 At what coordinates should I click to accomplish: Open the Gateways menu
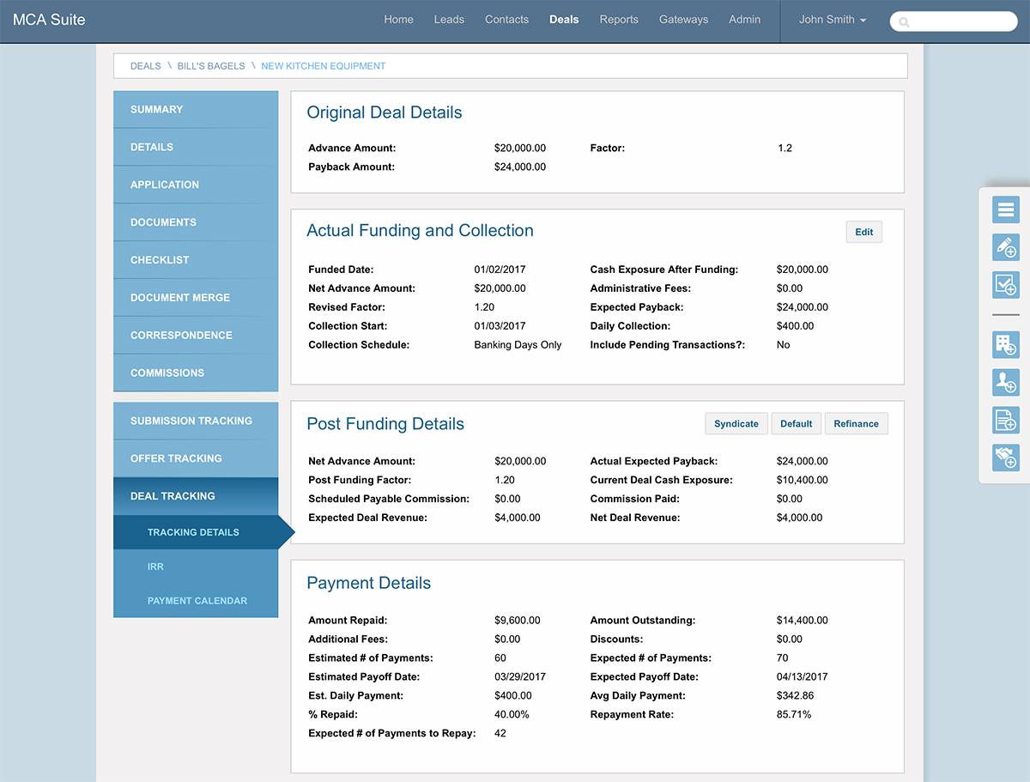click(x=684, y=20)
